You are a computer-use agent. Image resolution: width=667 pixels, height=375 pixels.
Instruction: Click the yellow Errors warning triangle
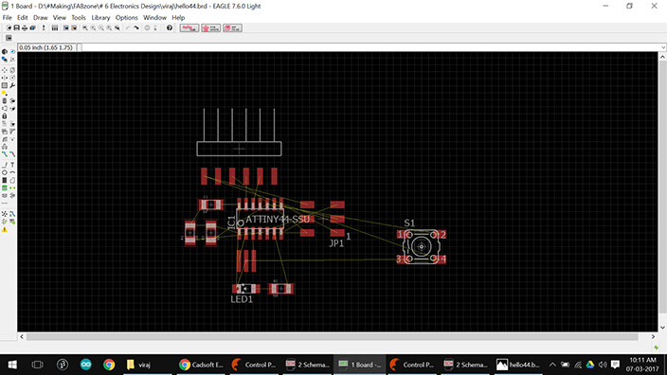5,229
